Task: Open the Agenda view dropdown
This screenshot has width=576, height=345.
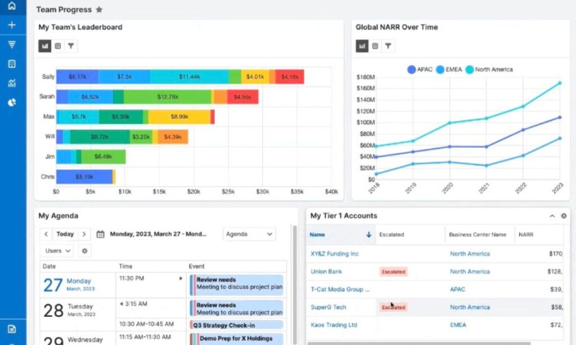Action: pyautogui.click(x=249, y=234)
